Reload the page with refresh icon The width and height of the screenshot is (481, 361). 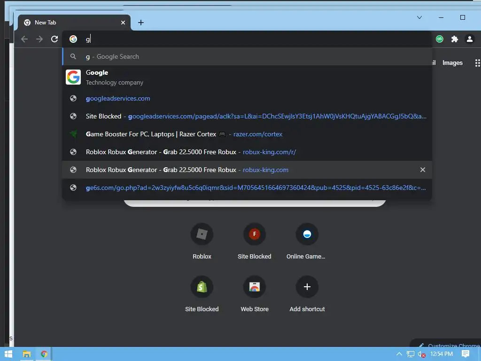click(x=54, y=39)
